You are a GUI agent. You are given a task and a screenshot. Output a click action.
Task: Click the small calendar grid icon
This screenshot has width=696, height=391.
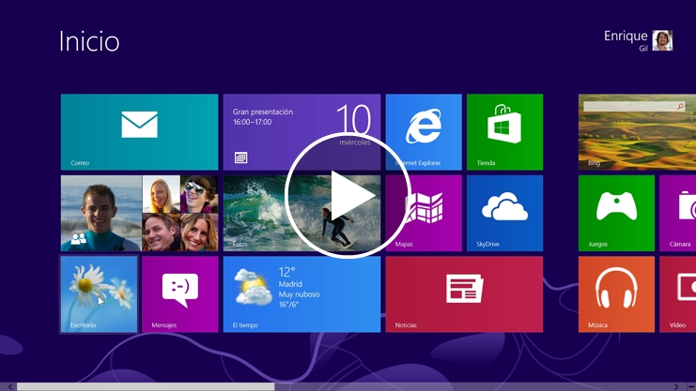(241, 158)
